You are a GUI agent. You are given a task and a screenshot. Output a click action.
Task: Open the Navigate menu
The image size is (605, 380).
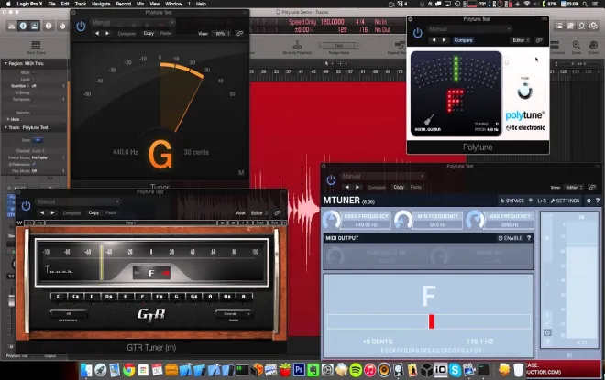coord(101,4)
